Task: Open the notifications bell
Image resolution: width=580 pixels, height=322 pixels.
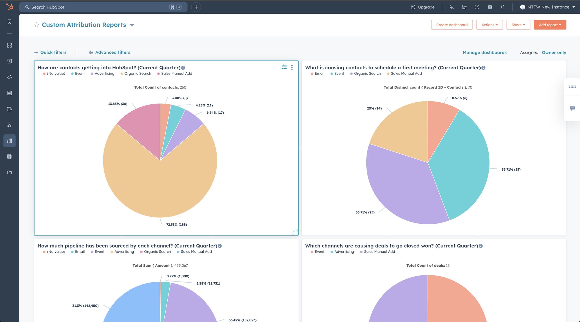Action: (x=503, y=7)
